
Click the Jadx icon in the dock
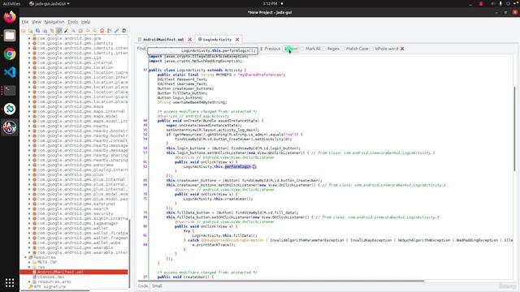tap(10, 127)
